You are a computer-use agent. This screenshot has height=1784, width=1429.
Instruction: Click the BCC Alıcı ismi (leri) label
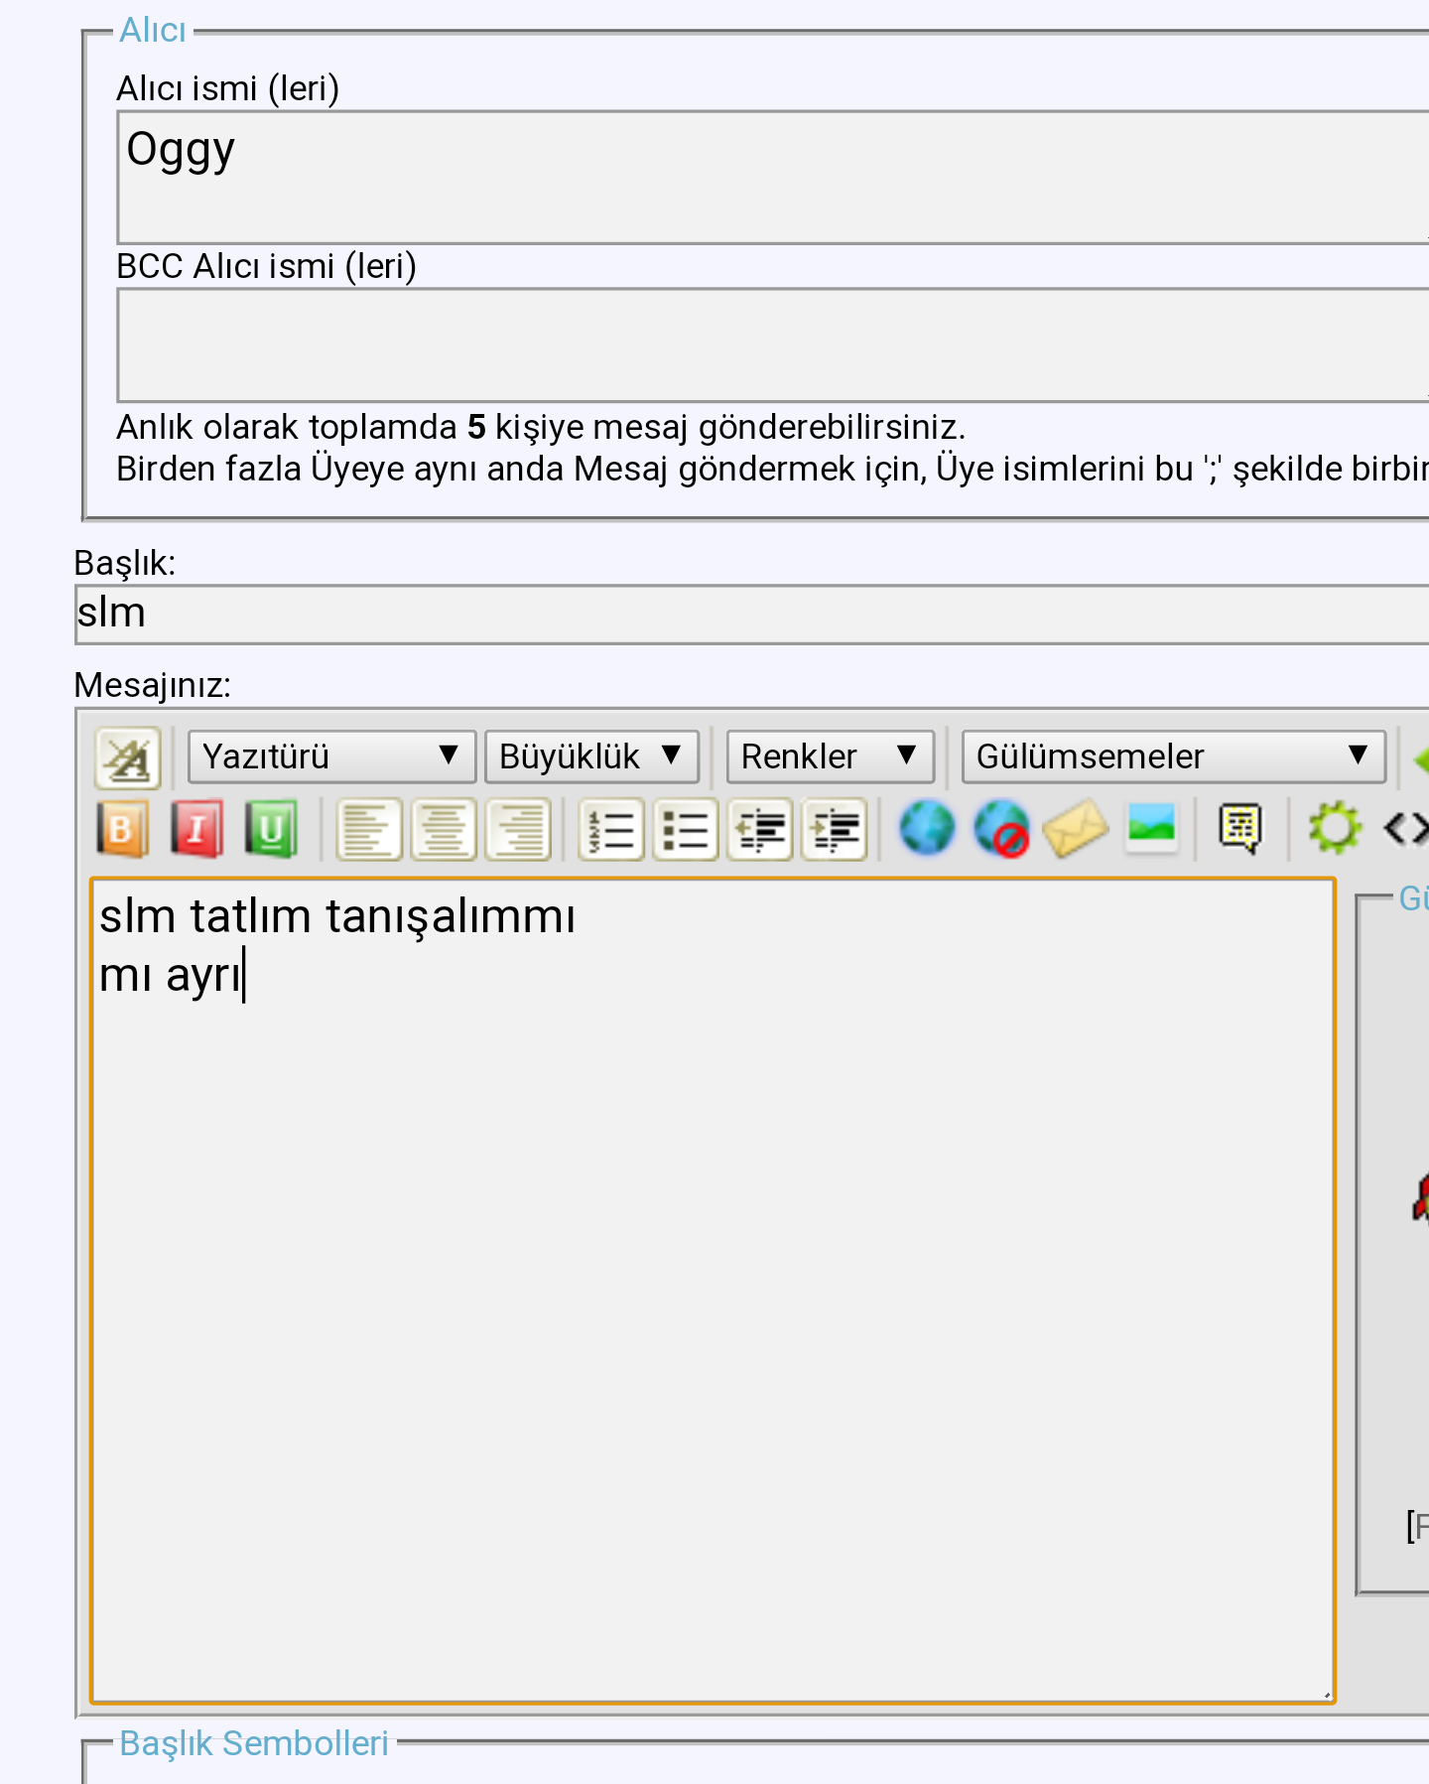point(266,266)
